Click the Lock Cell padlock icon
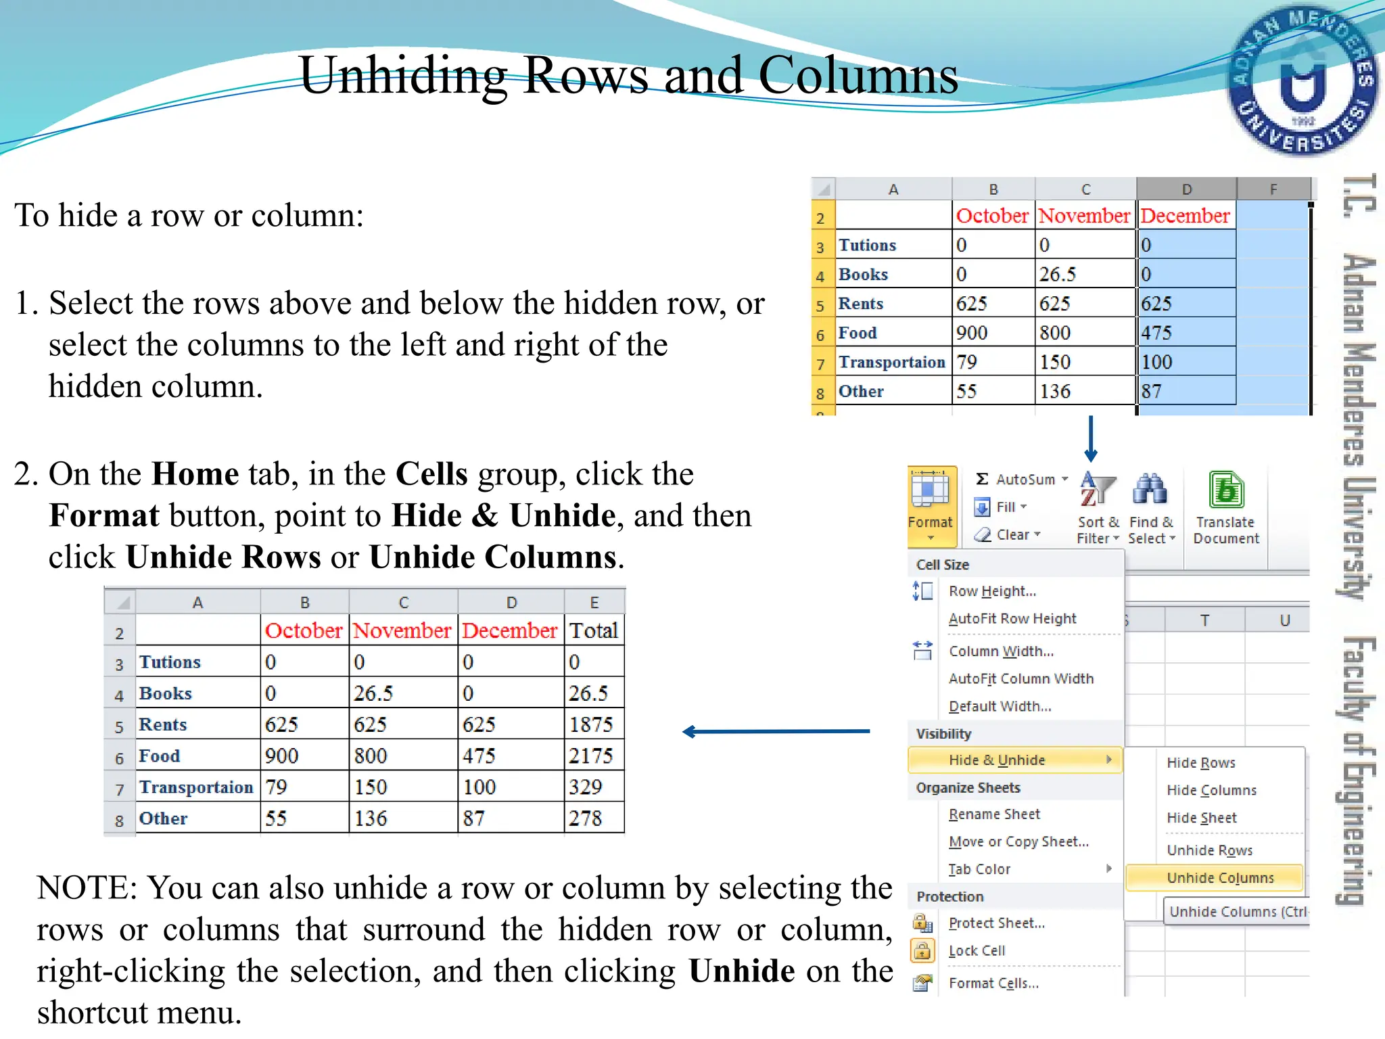This screenshot has height=1039, width=1385. click(x=922, y=950)
